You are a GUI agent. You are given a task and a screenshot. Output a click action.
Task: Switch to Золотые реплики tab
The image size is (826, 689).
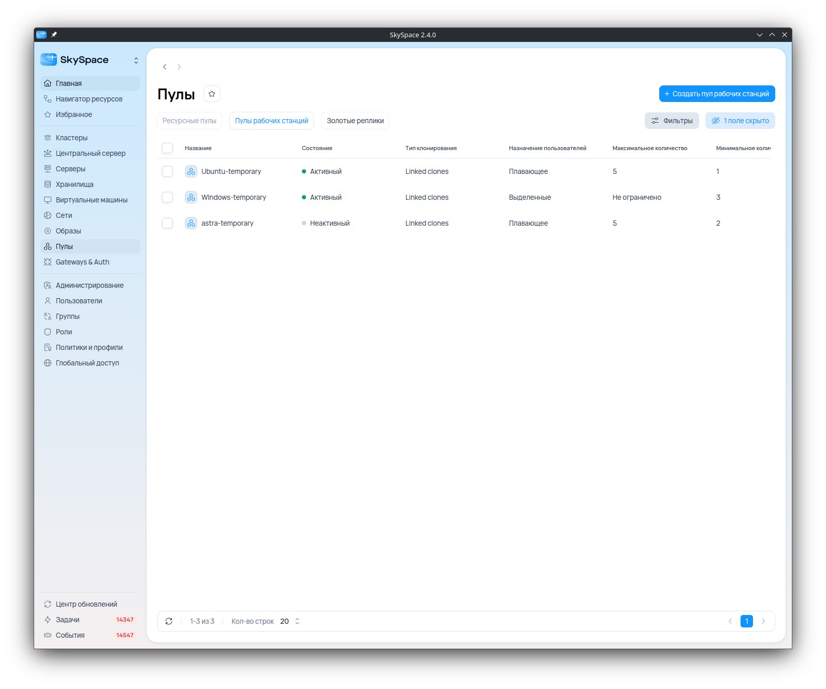coord(355,121)
